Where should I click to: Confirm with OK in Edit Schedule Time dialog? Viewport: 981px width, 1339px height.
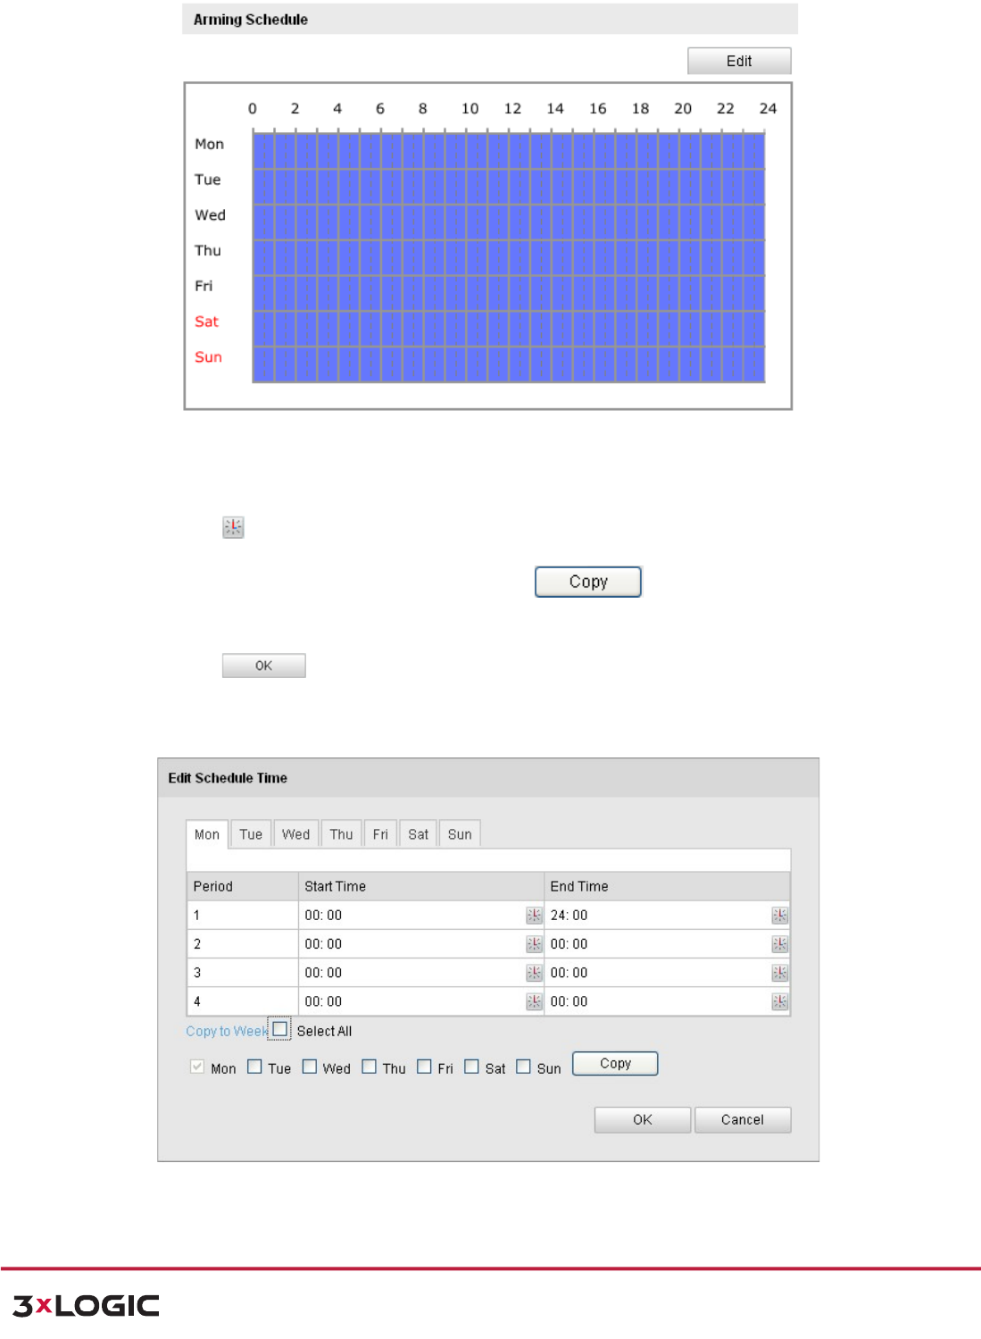tap(643, 1119)
